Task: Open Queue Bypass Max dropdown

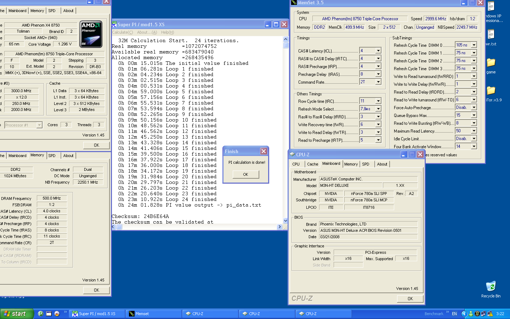Action: point(474,115)
